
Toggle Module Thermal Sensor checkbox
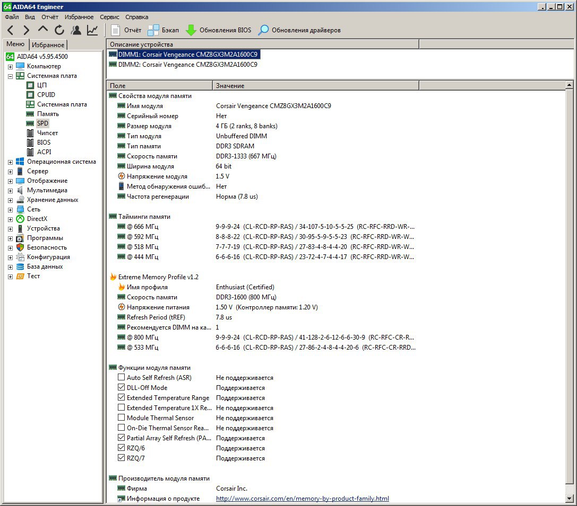(121, 418)
